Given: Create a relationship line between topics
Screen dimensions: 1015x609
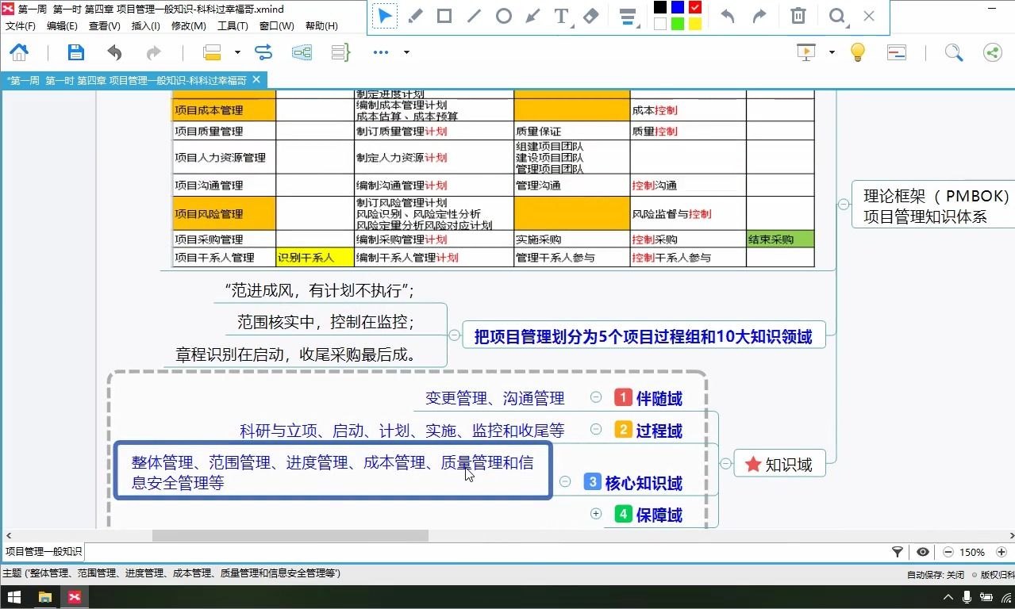Looking at the screenshot, I should [263, 52].
